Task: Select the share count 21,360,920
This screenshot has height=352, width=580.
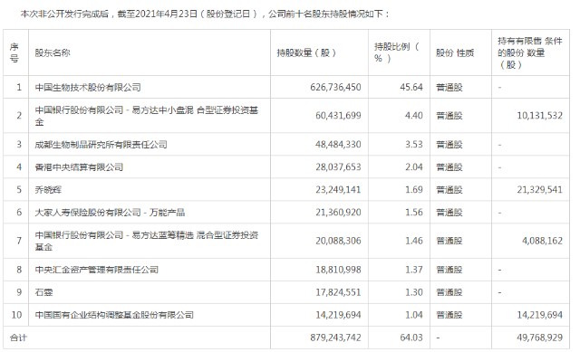Action: 338,212
